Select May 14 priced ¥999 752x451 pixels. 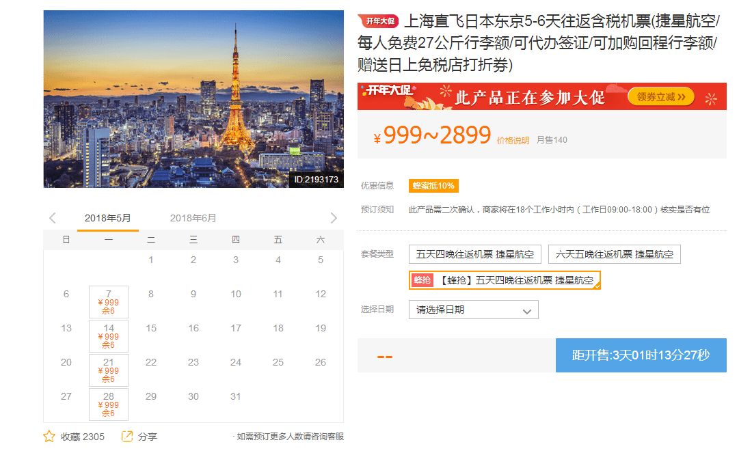point(109,336)
